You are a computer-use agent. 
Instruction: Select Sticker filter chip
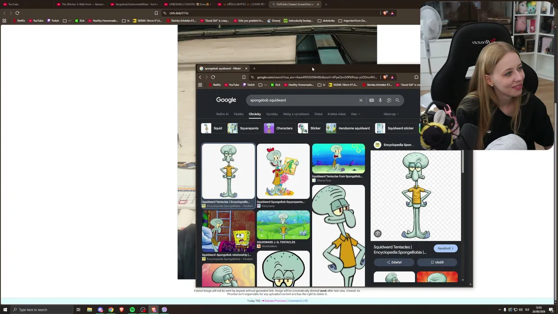[310, 128]
